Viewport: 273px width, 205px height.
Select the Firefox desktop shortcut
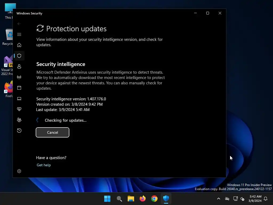(9, 89)
